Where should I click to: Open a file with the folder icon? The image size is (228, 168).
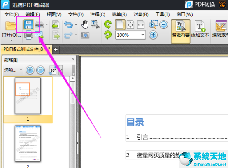[10, 26]
